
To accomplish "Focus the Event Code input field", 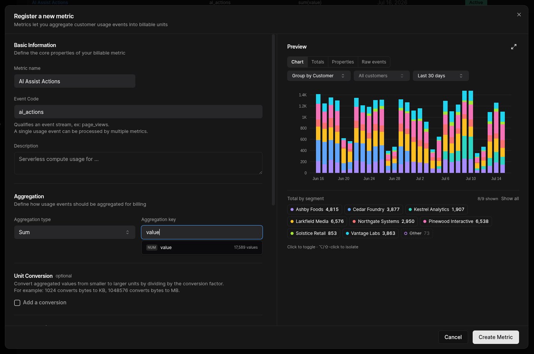I will click(138, 112).
